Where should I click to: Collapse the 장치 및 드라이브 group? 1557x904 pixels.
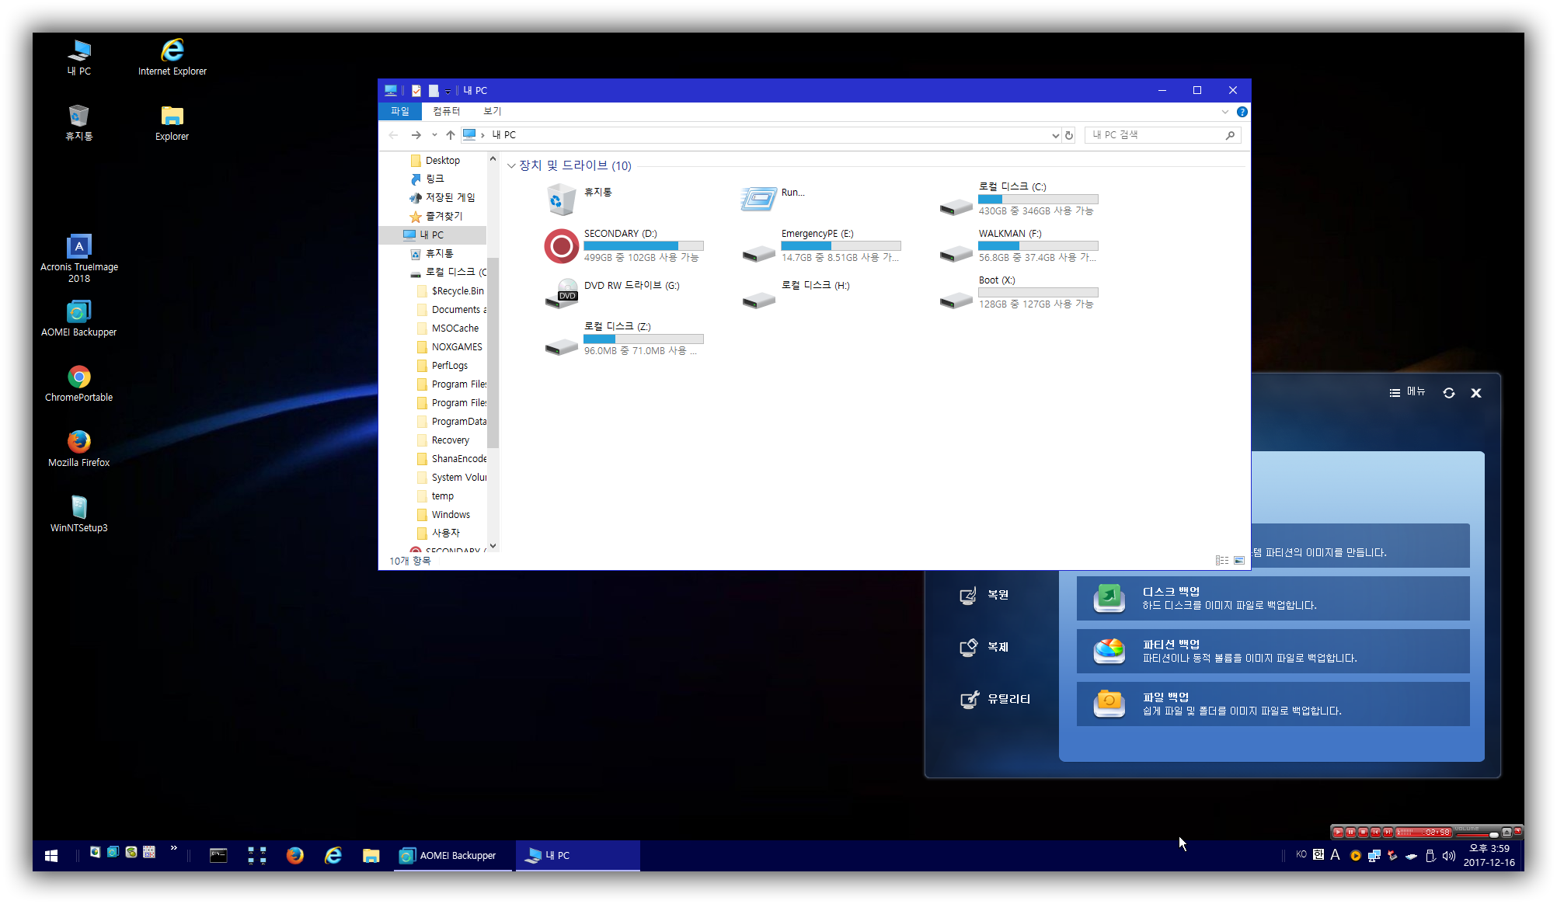(x=511, y=165)
